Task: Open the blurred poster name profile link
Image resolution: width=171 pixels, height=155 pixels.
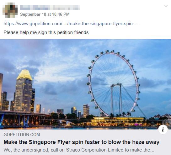Action: coord(50,8)
